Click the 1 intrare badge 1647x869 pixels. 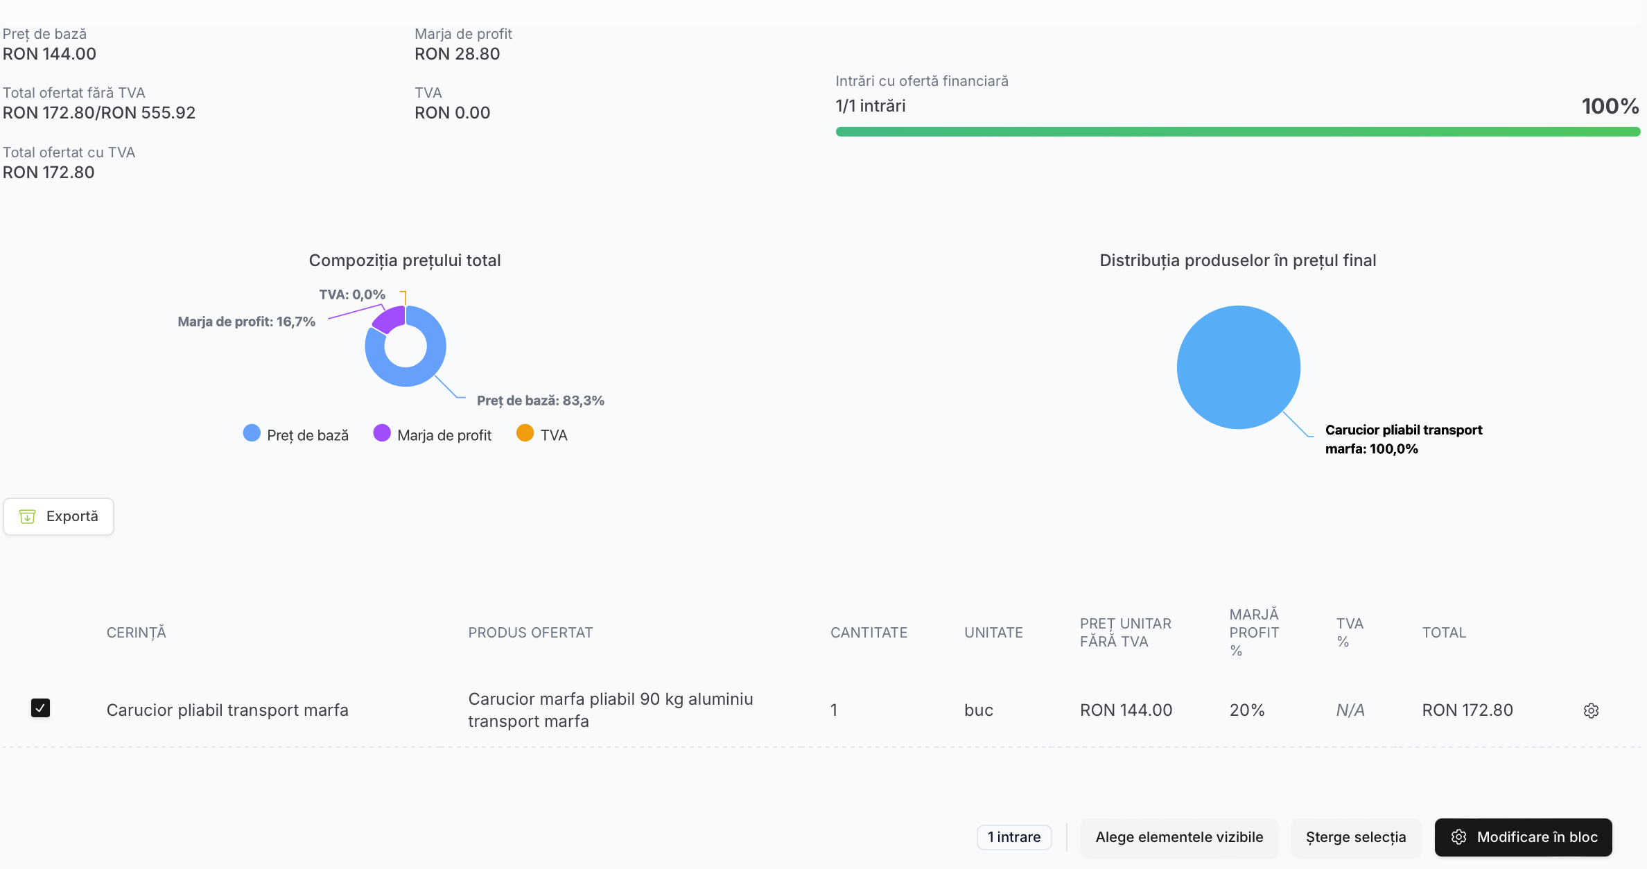click(1013, 837)
